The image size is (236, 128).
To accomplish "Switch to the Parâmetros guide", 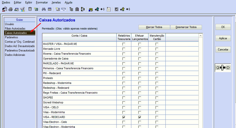I will tap(12, 37).
